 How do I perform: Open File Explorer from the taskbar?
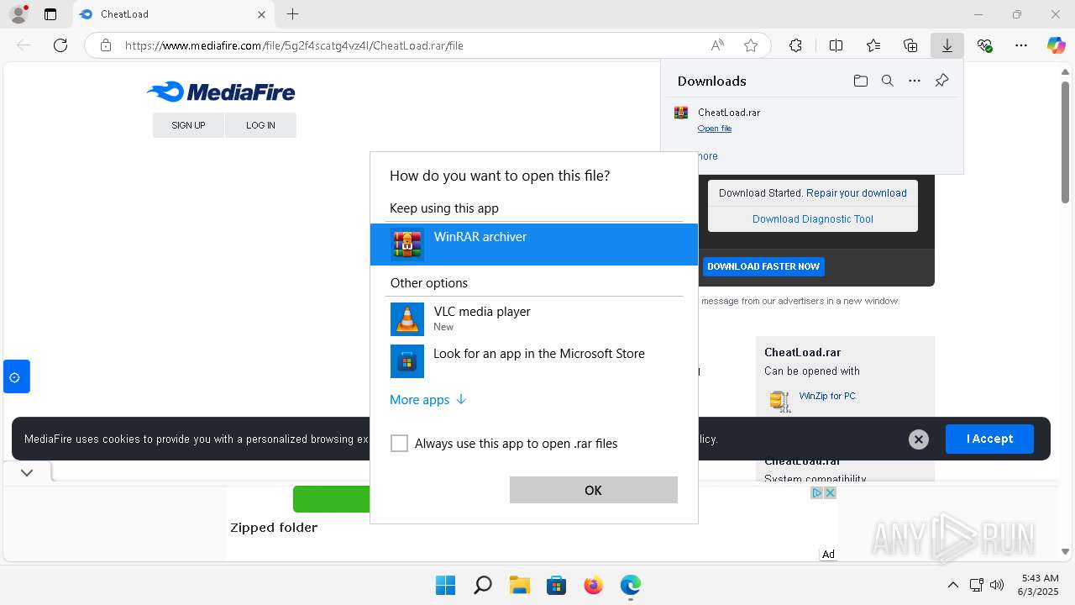tap(519, 585)
